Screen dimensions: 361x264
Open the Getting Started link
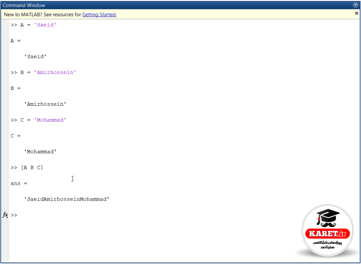[x=99, y=14]
